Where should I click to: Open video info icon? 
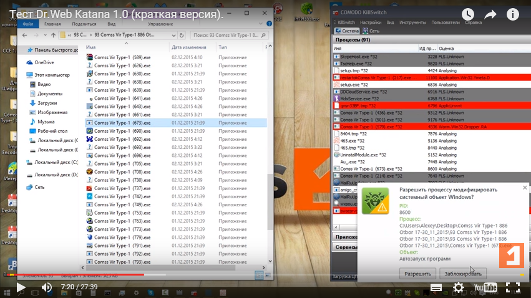coord(512,14)
